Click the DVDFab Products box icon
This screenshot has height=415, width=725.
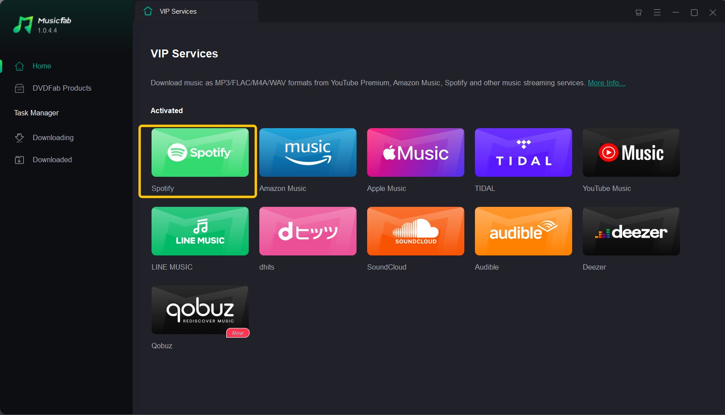[x=19, y=88]
